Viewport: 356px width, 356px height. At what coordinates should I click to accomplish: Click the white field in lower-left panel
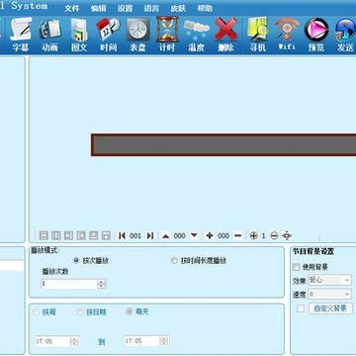pos(12,266)
